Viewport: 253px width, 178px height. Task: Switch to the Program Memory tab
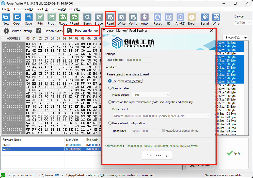(x=83, y=31)
